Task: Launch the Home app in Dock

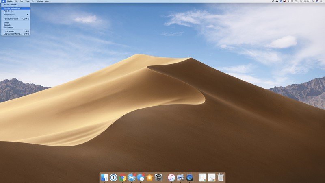Action: pos(149,178)
